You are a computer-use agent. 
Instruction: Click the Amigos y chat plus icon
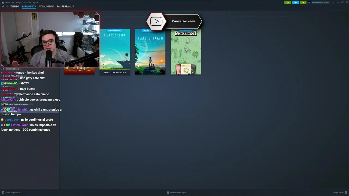346,192
